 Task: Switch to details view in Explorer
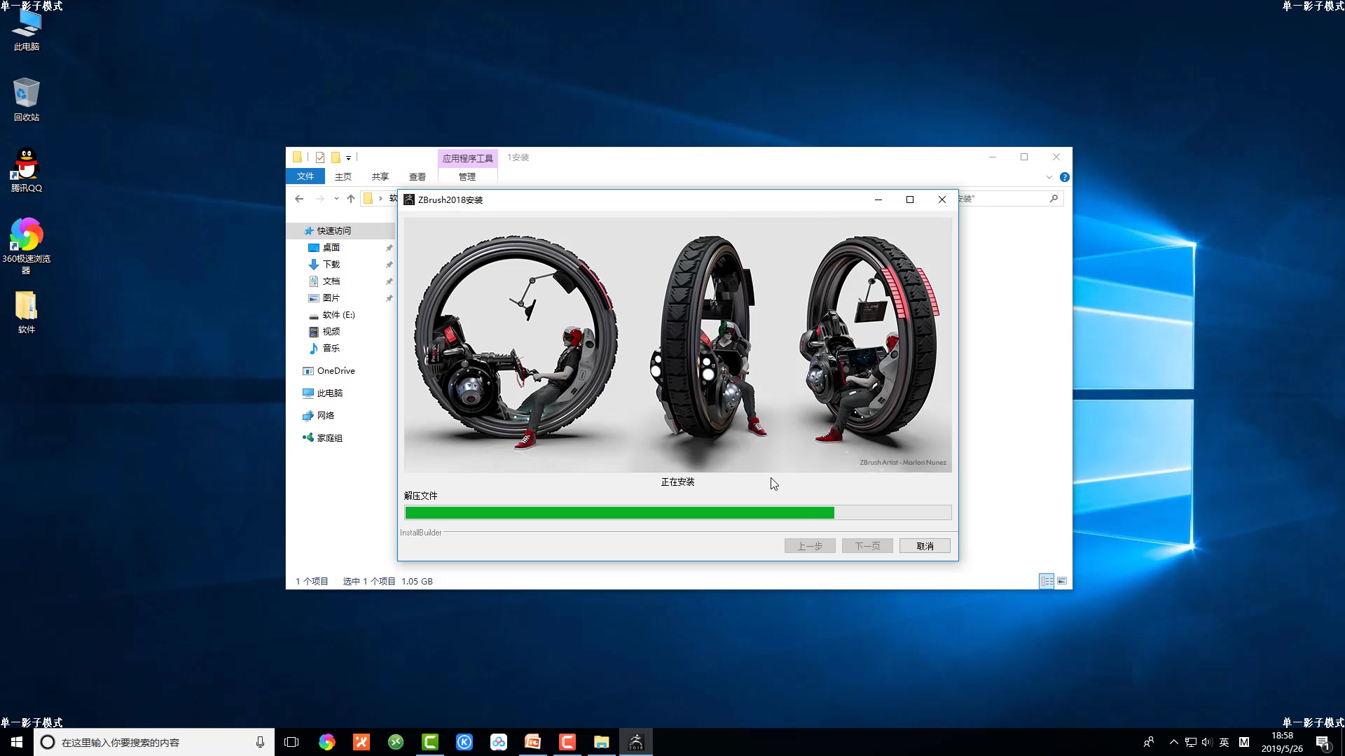tap(1047, 581)
